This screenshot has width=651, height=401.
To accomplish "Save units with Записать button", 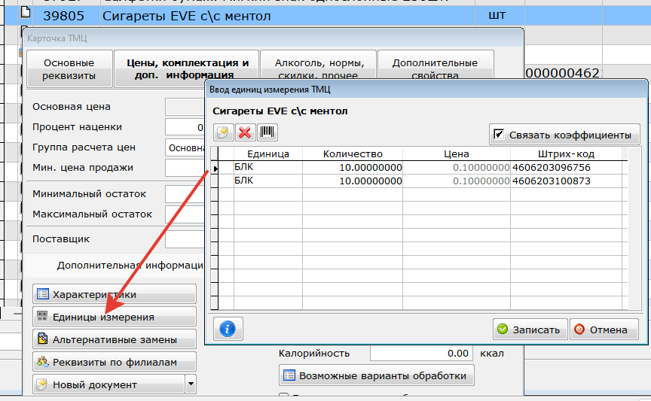I will 530,330.
